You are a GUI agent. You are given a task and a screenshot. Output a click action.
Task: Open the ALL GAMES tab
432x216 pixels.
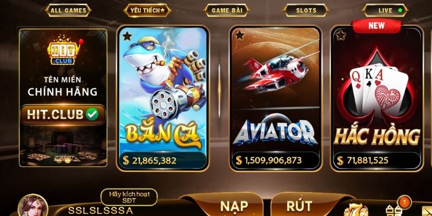pyautogui.click(x=68, y=10)
